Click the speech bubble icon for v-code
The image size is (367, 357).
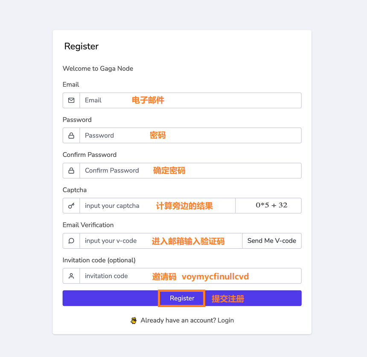pyautogui.click(x=71, y=241)
